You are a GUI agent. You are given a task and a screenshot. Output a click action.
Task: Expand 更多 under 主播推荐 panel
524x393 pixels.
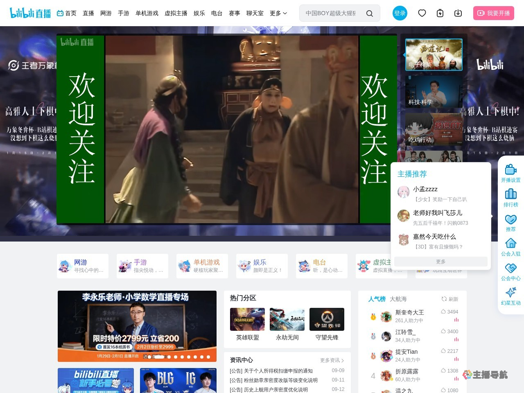pyautogui.click(x=440, y=262)
